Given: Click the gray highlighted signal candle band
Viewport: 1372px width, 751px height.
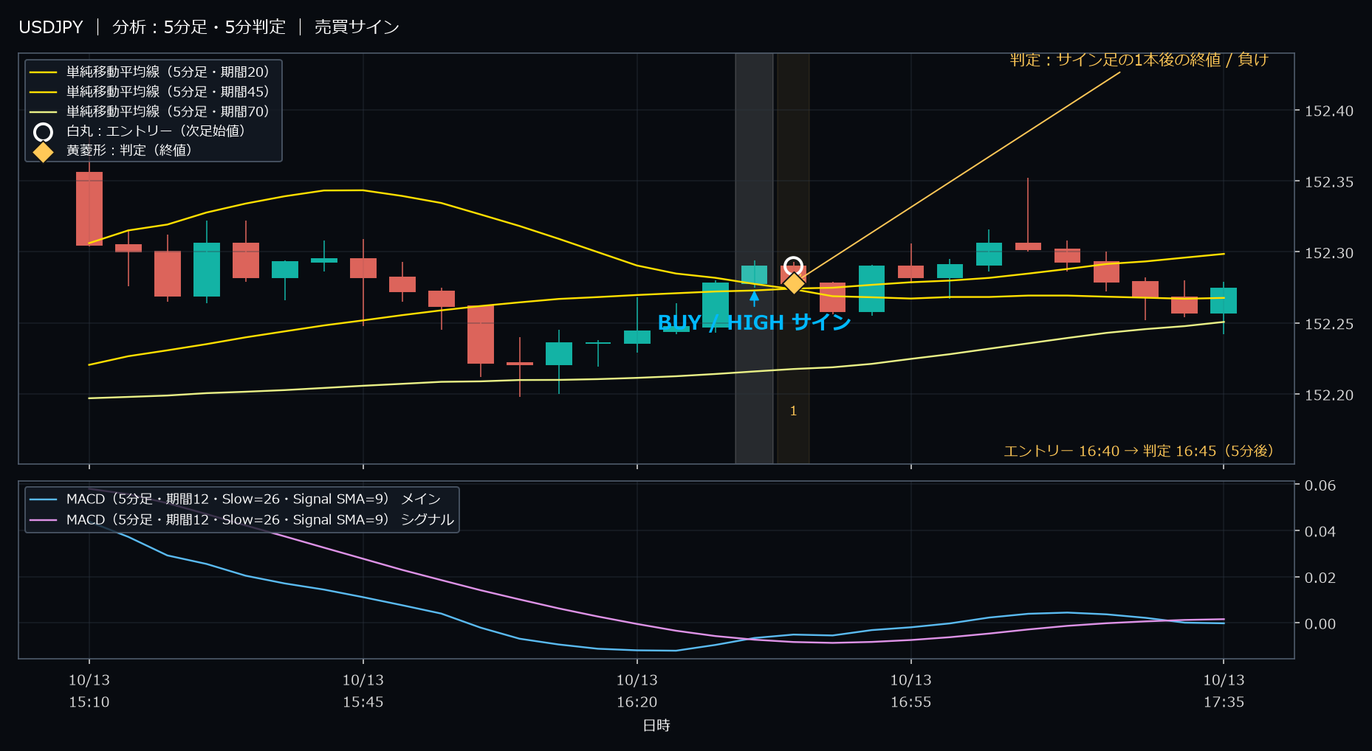Looking at the screenshot, I should point(754,258).
